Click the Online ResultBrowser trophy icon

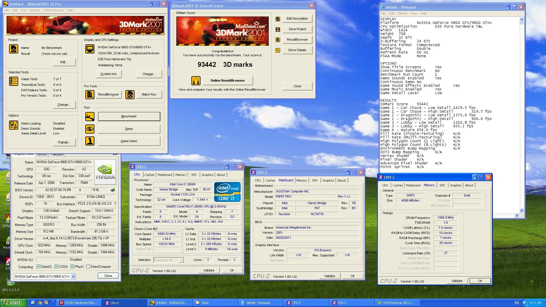[x=196, y=81]
